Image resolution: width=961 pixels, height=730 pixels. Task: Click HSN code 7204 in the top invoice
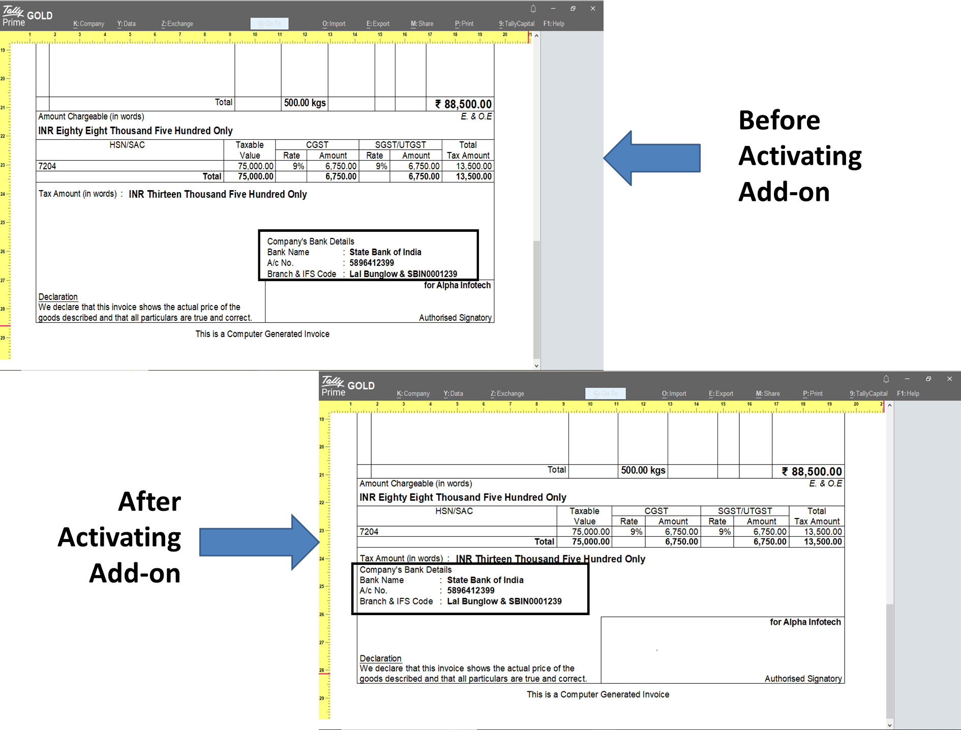(x=47, y=166)
